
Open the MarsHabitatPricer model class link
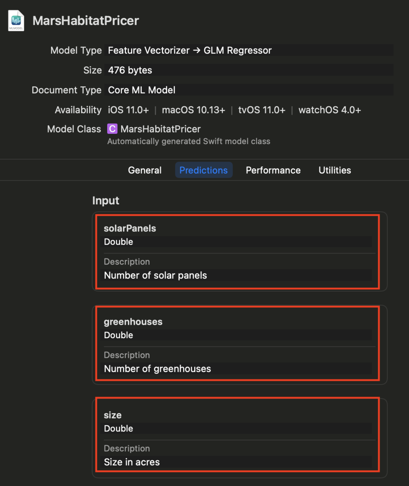(x=161, y=129)
